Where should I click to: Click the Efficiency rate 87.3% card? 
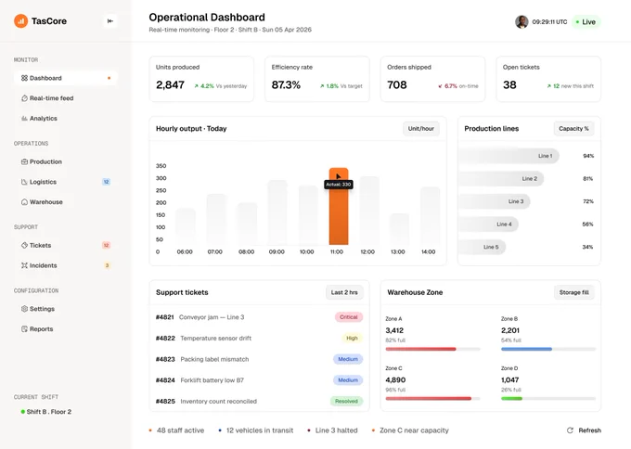317,79
